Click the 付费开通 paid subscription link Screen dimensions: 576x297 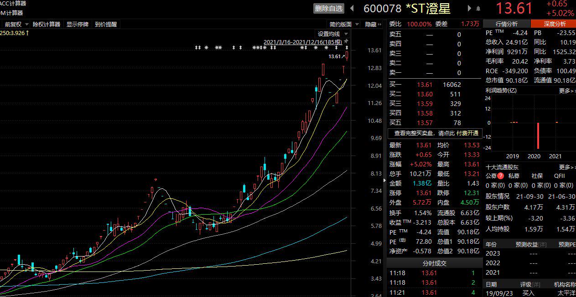(x=467, y=133)
